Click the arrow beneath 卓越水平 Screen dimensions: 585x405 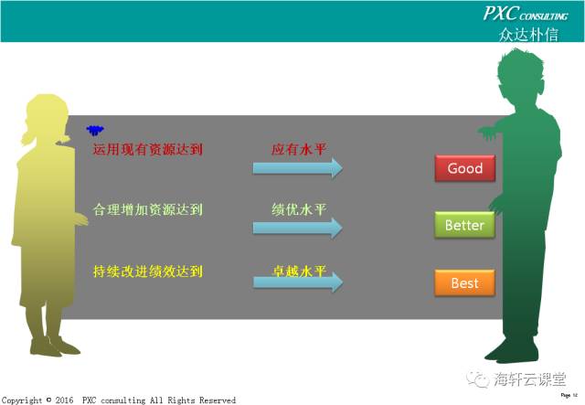(297, 284)
